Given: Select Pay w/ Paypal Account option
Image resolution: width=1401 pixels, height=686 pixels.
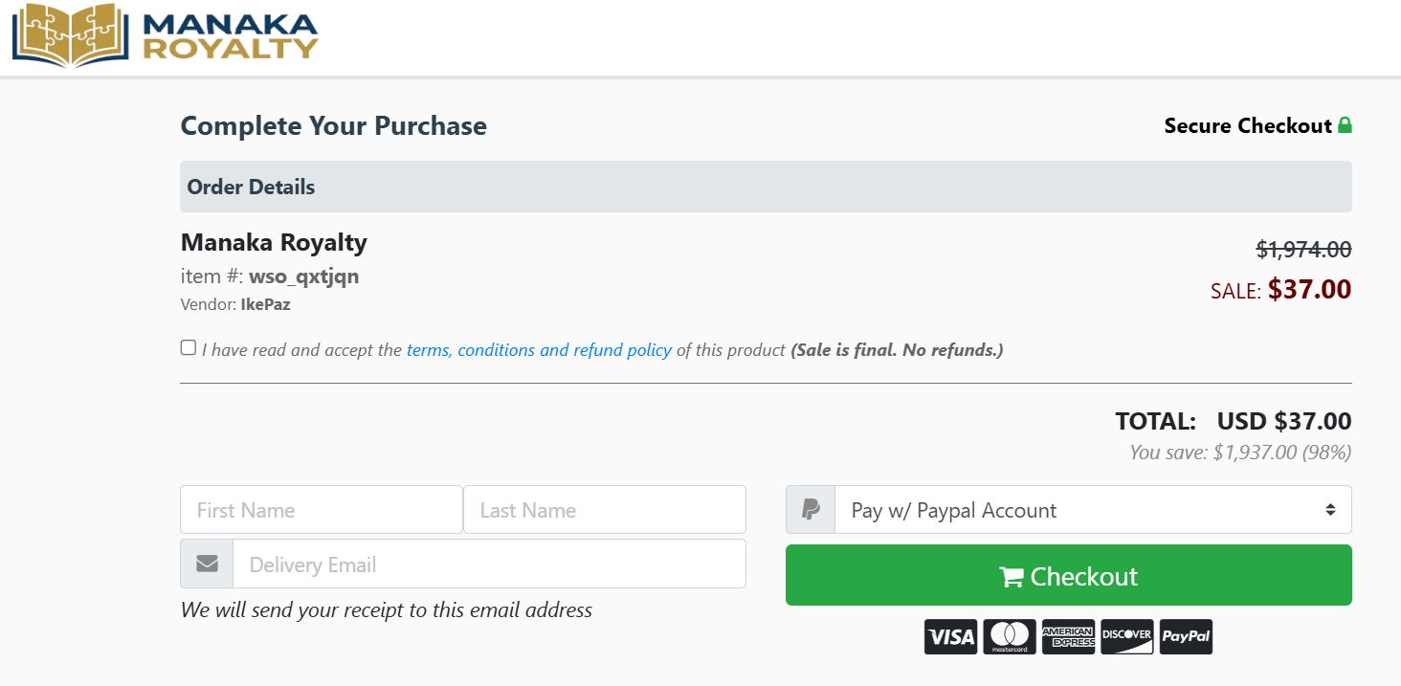Looking at the screenshot, I should pos(954,510).
